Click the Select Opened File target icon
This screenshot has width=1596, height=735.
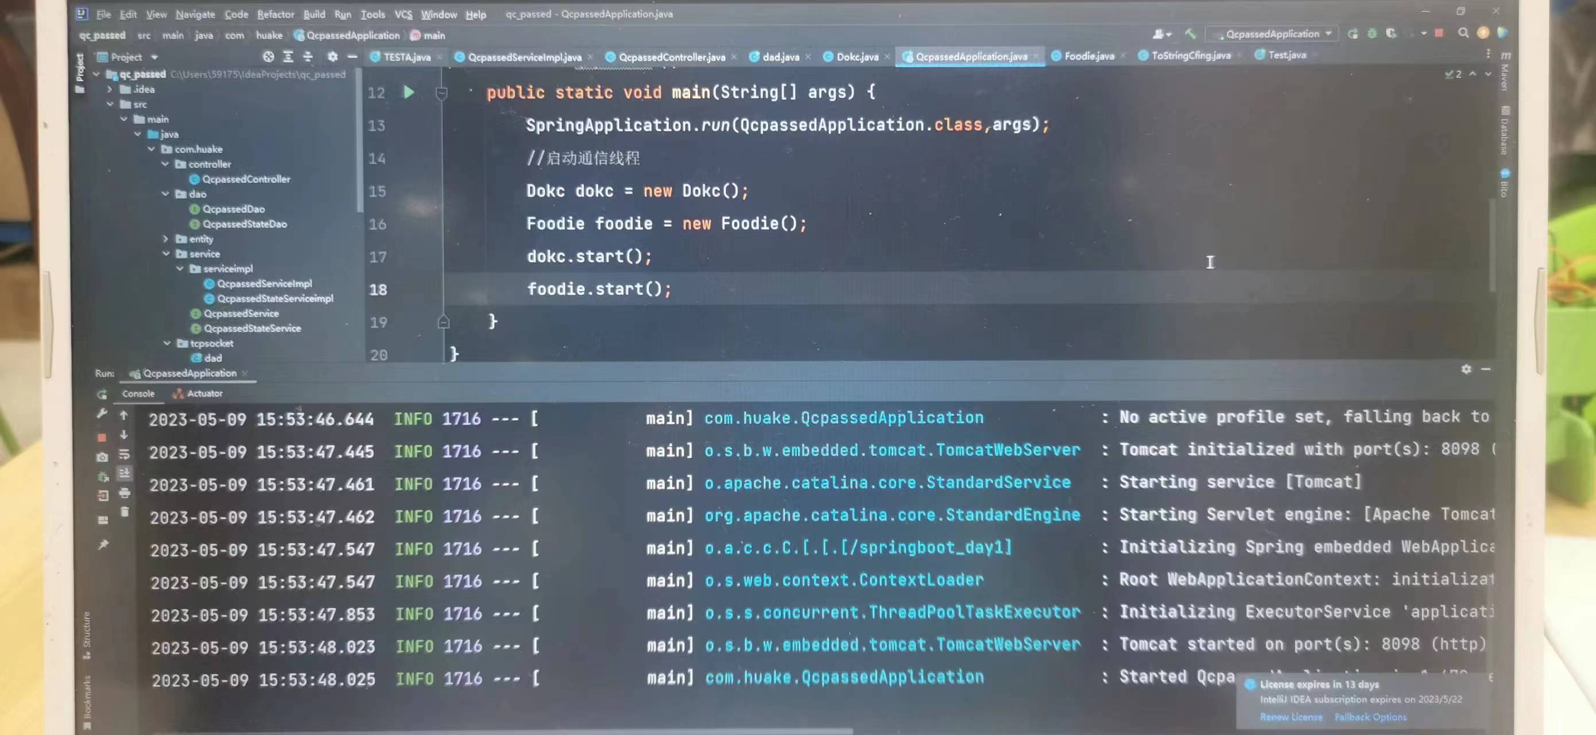point(268,56)
